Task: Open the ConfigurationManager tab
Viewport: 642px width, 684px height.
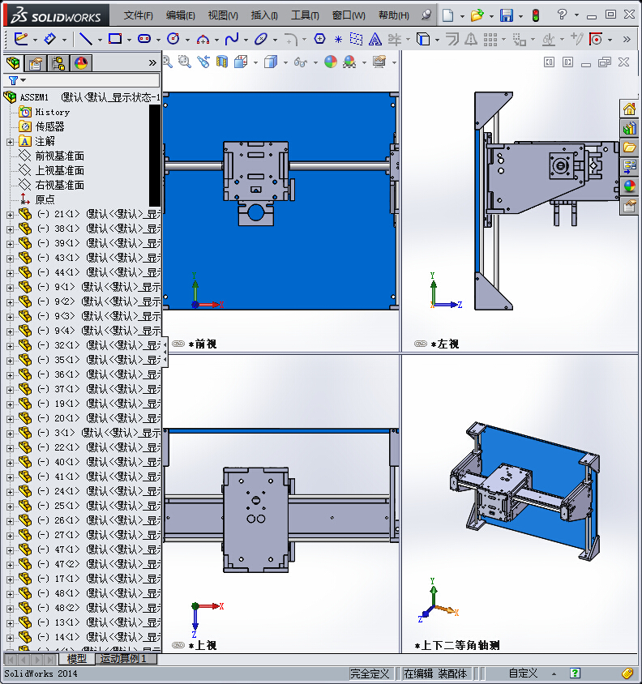Action: (58, 63)
